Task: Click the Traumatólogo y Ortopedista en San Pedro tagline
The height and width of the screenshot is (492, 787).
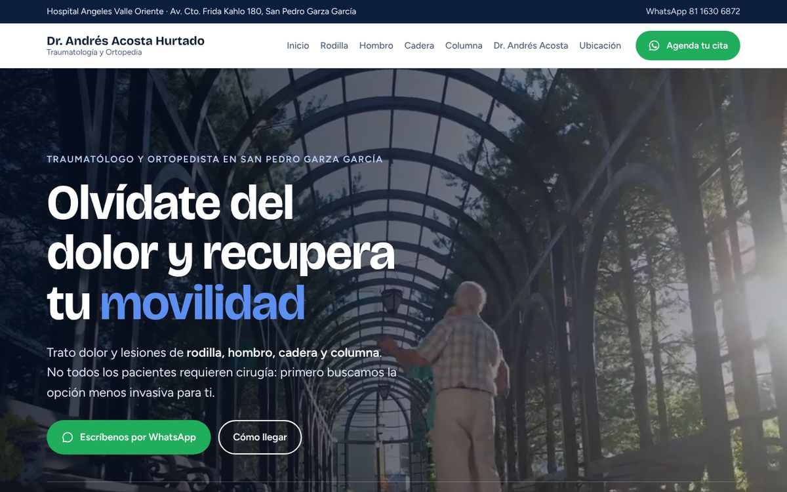Action: 214,159
